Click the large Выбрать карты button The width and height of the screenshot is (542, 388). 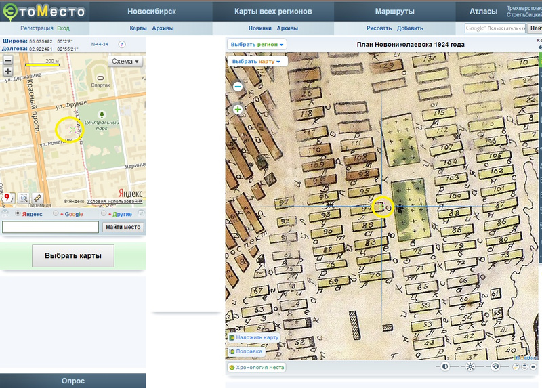click(72, 256)
